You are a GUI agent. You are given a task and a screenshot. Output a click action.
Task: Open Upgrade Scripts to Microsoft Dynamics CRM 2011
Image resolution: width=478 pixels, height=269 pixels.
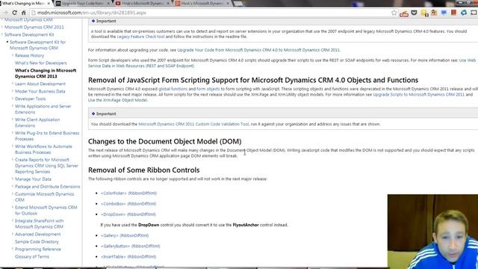pos(418,95)
